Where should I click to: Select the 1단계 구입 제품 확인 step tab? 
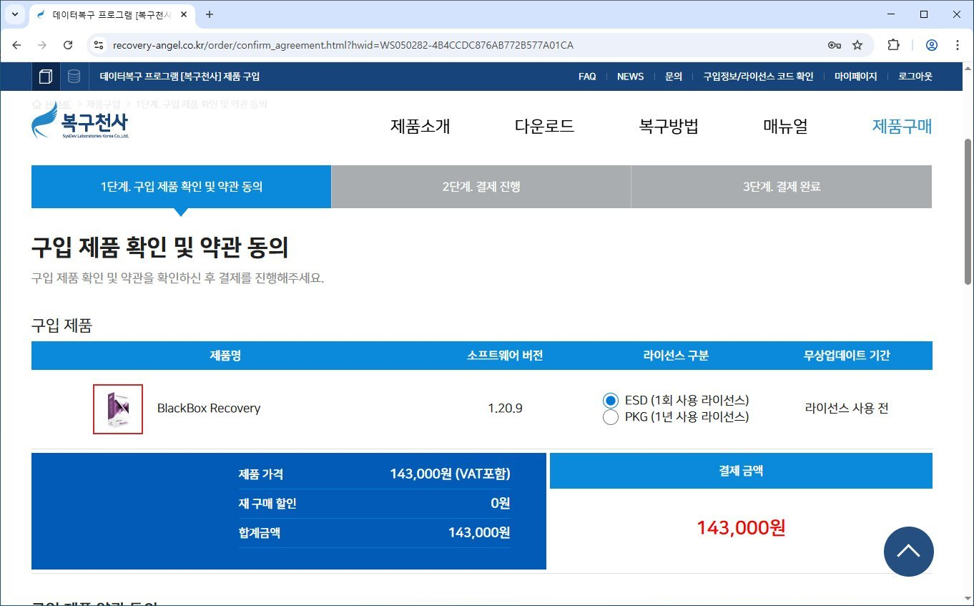181,187
